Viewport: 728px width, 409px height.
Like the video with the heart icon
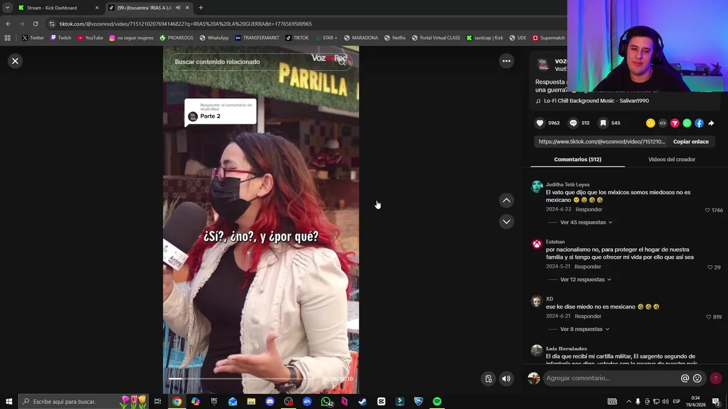coord(540,123)
